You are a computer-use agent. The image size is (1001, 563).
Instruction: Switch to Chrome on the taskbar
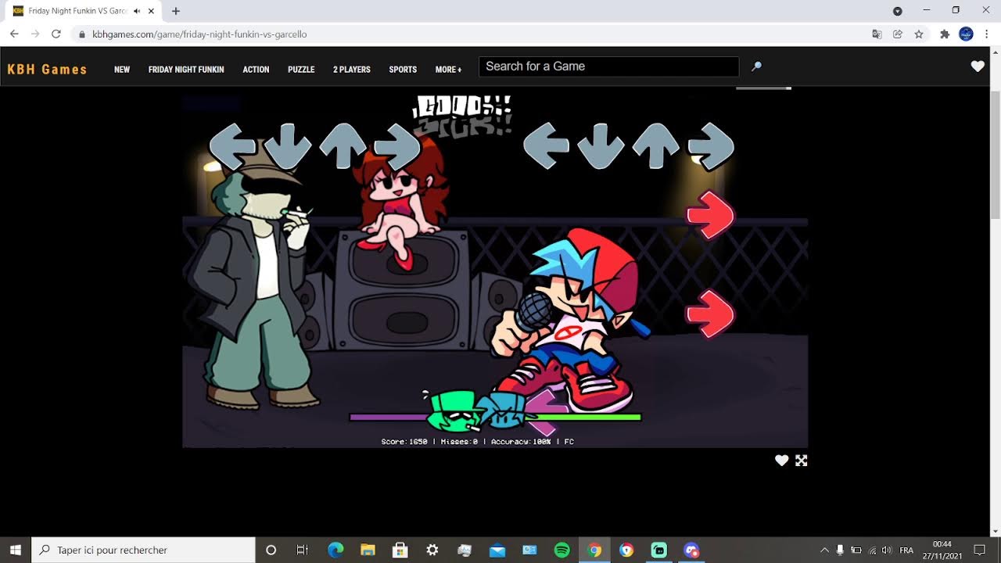pos(594,550)
